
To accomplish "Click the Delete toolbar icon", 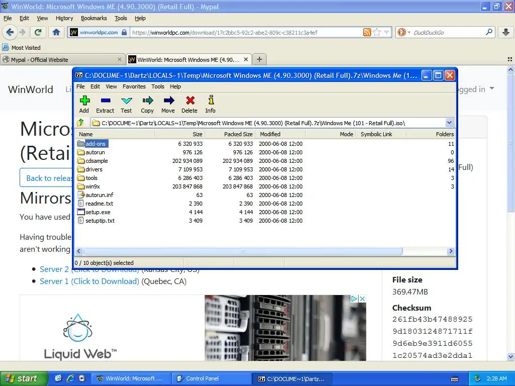I will click(x=190, y=104).
